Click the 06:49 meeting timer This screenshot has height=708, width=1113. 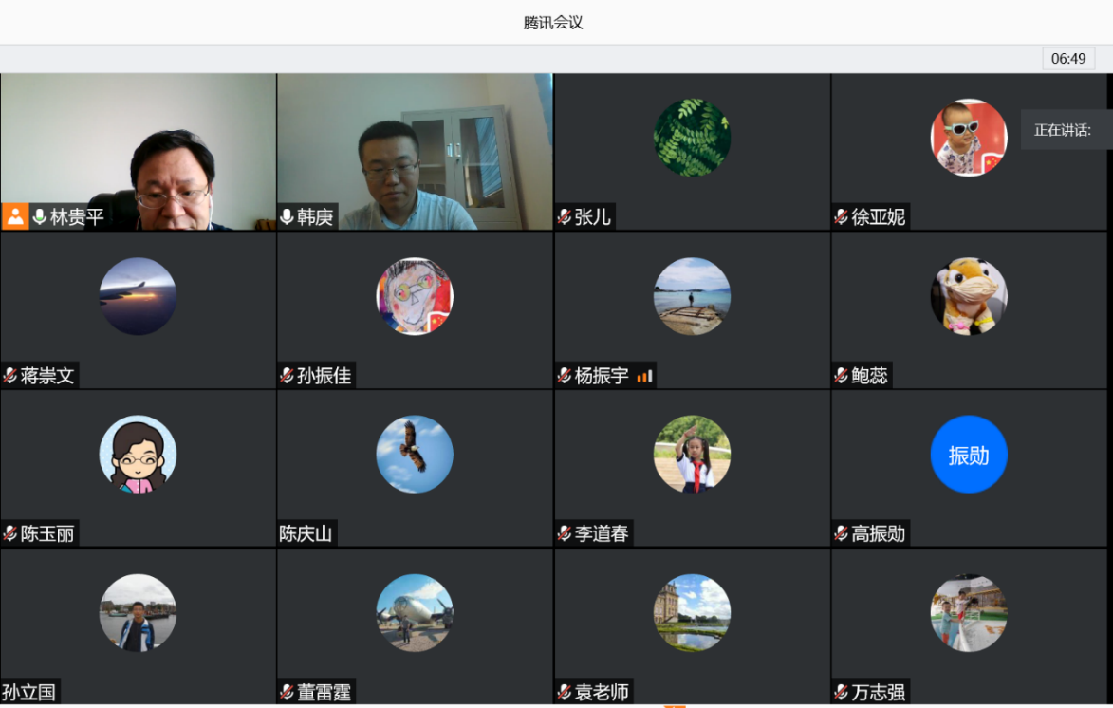pos(1068,59)
